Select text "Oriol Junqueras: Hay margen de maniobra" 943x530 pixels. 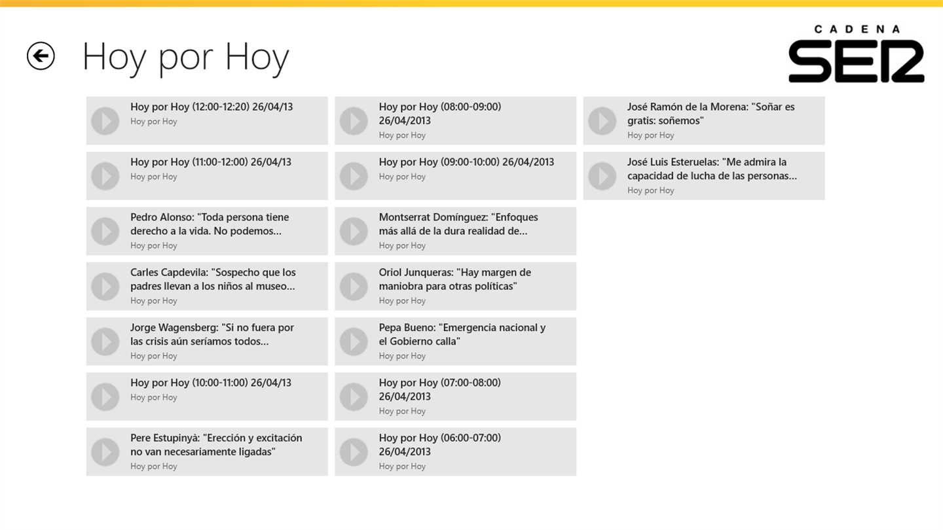pos(455,279)
